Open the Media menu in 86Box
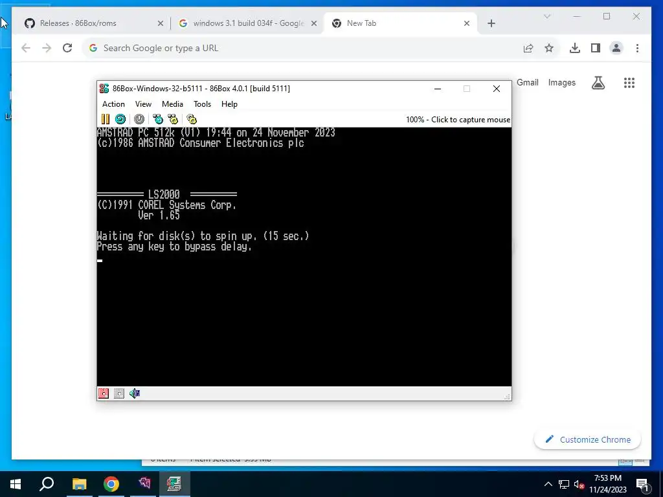Screen dimensions: 663x497 tap(172, 104)
